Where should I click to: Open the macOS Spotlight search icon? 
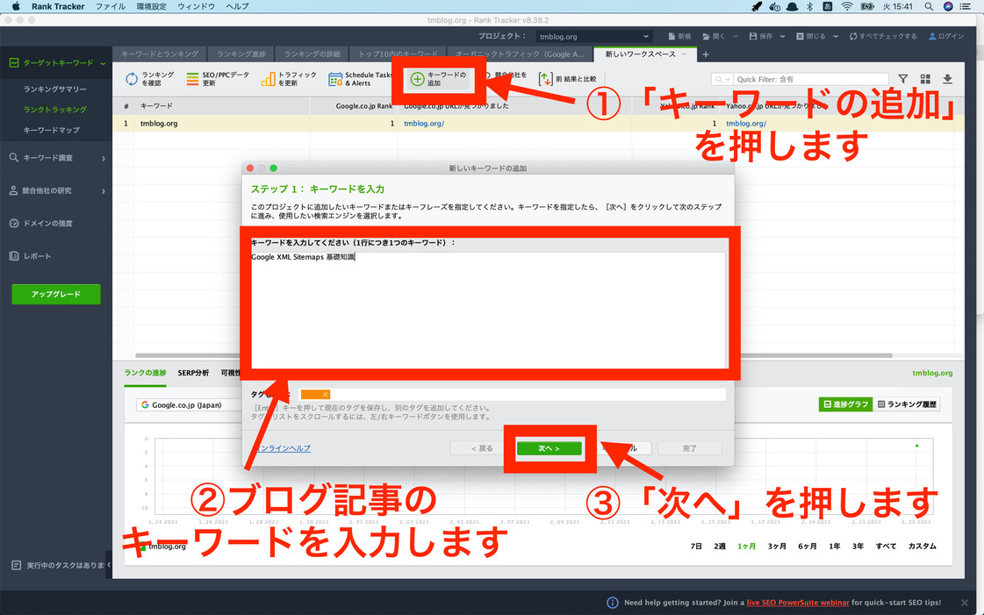928,6
